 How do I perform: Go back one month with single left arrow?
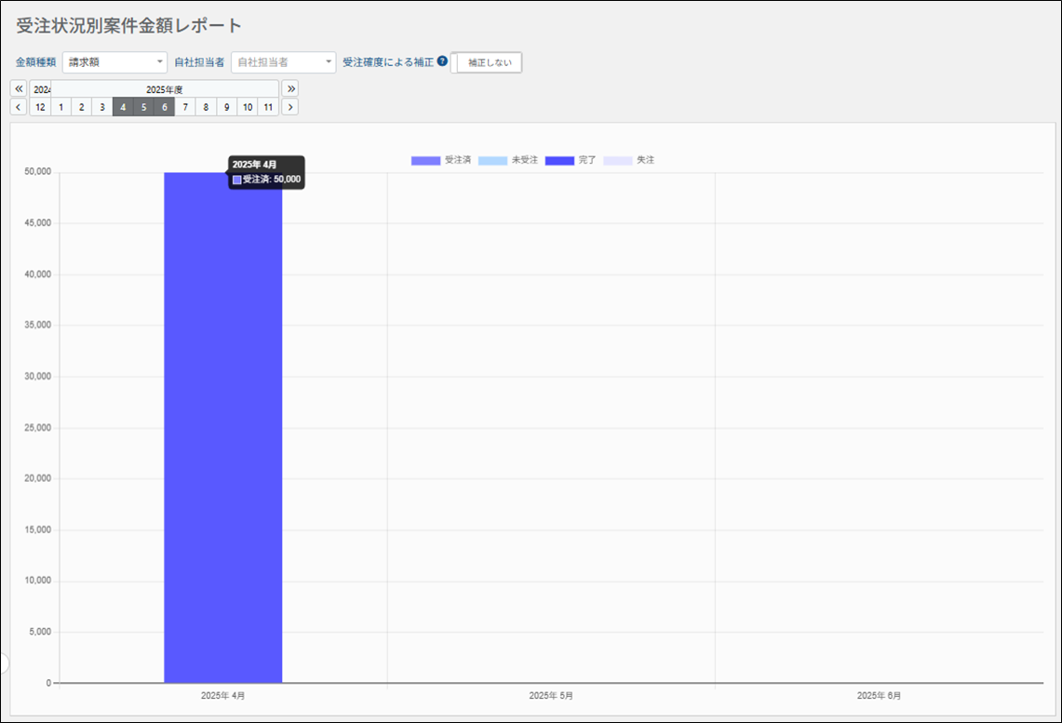19,107
